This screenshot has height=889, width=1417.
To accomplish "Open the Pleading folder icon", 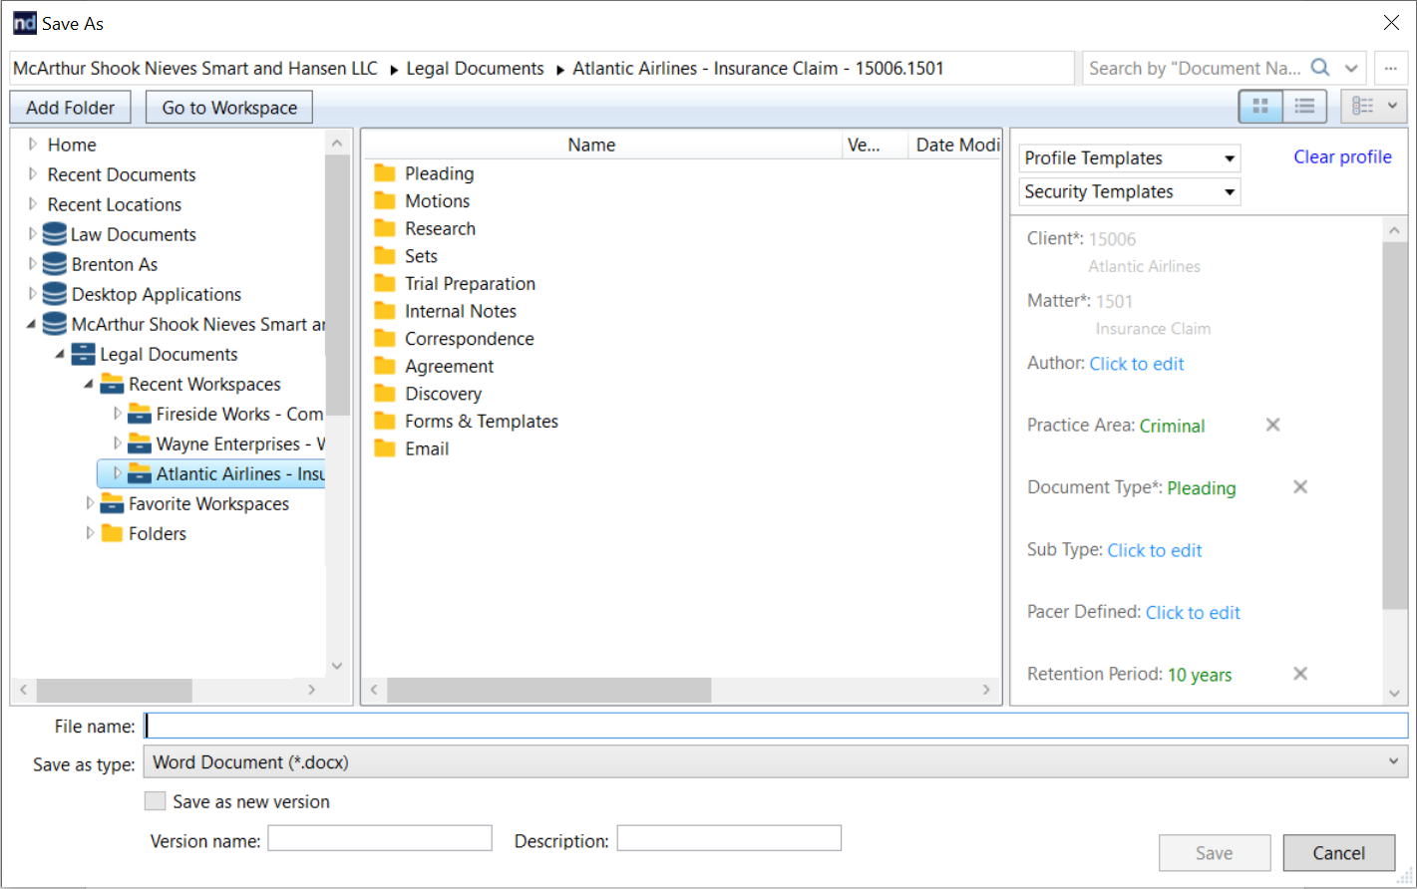I will (x=386, y=172).
